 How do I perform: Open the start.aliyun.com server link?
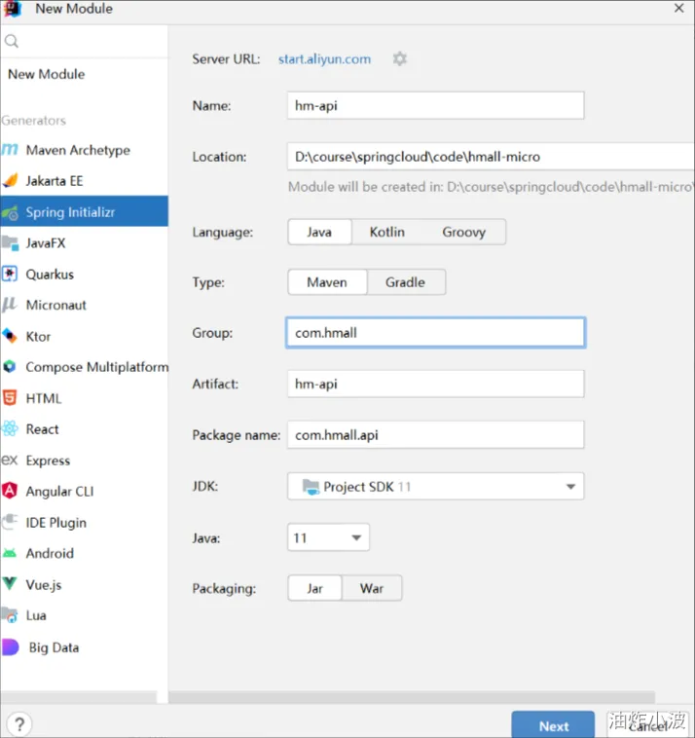[324, 59]
